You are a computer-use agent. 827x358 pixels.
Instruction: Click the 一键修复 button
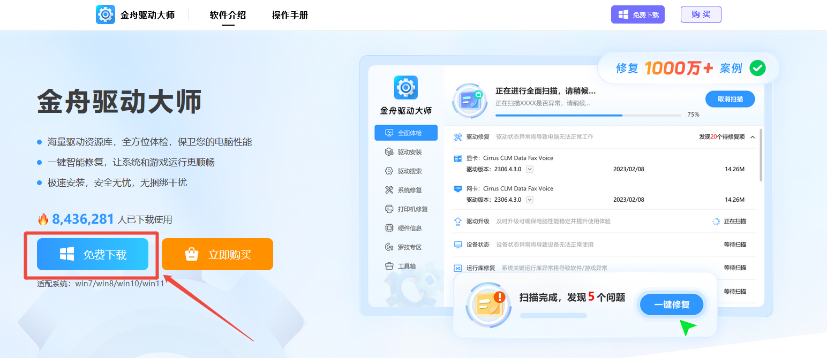click(672, 304)
